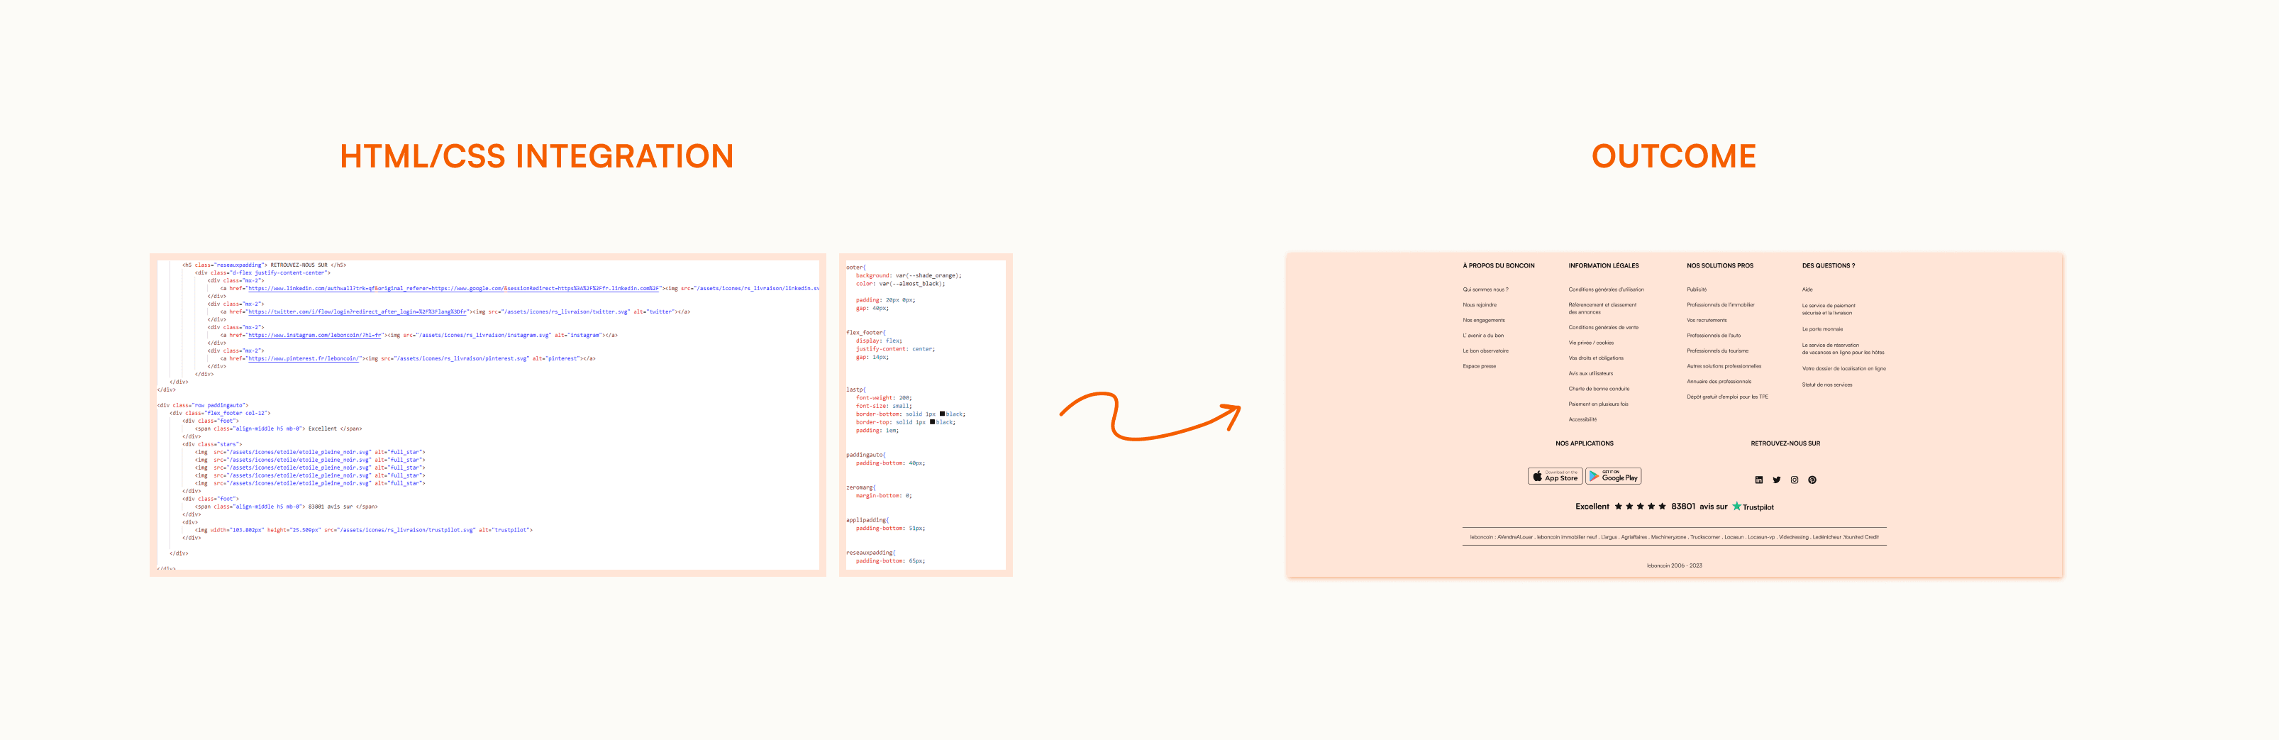
Task: Tap the App Store download badge
Action: pos(1556,476)
